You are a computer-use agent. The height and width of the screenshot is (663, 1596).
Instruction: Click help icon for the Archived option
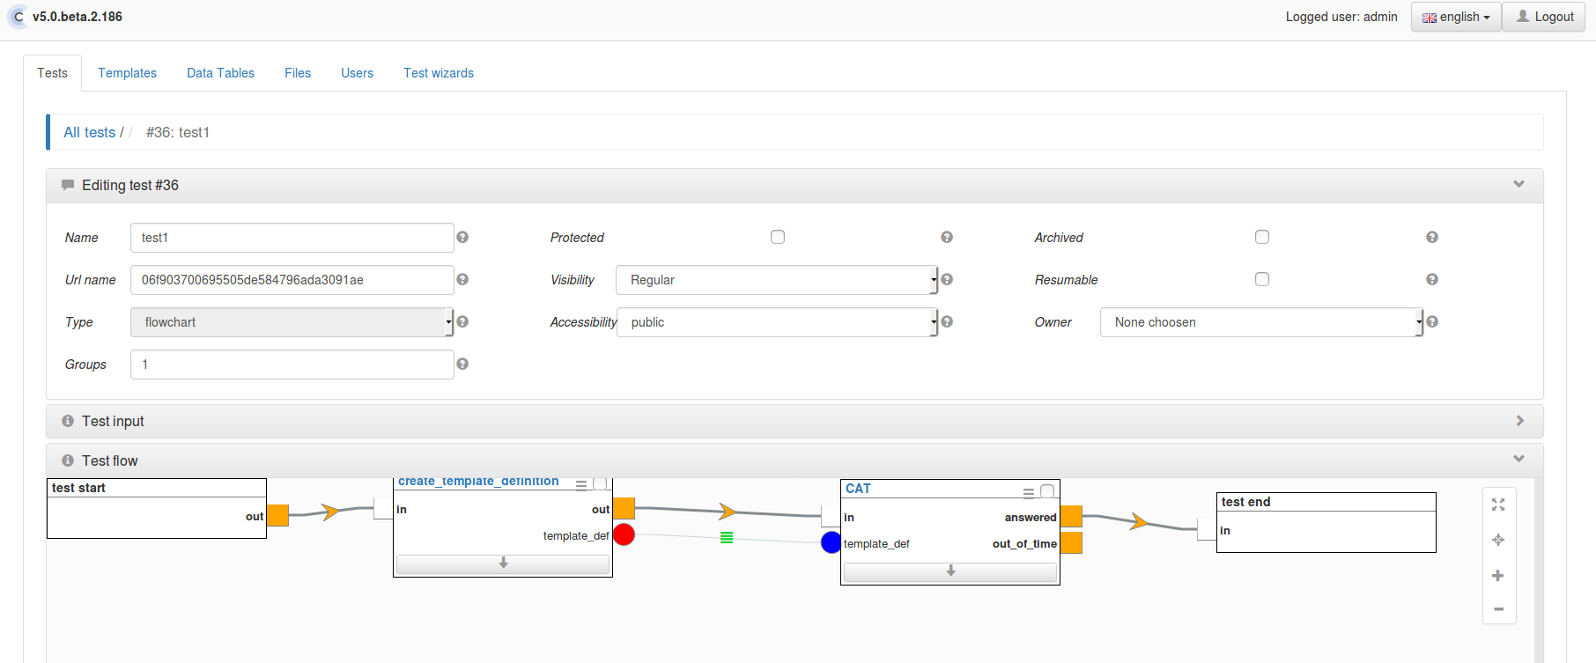1432,237
